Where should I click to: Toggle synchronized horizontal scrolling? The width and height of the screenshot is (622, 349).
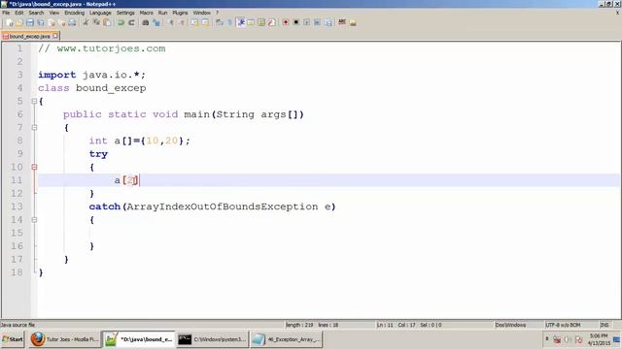[205, 22]
